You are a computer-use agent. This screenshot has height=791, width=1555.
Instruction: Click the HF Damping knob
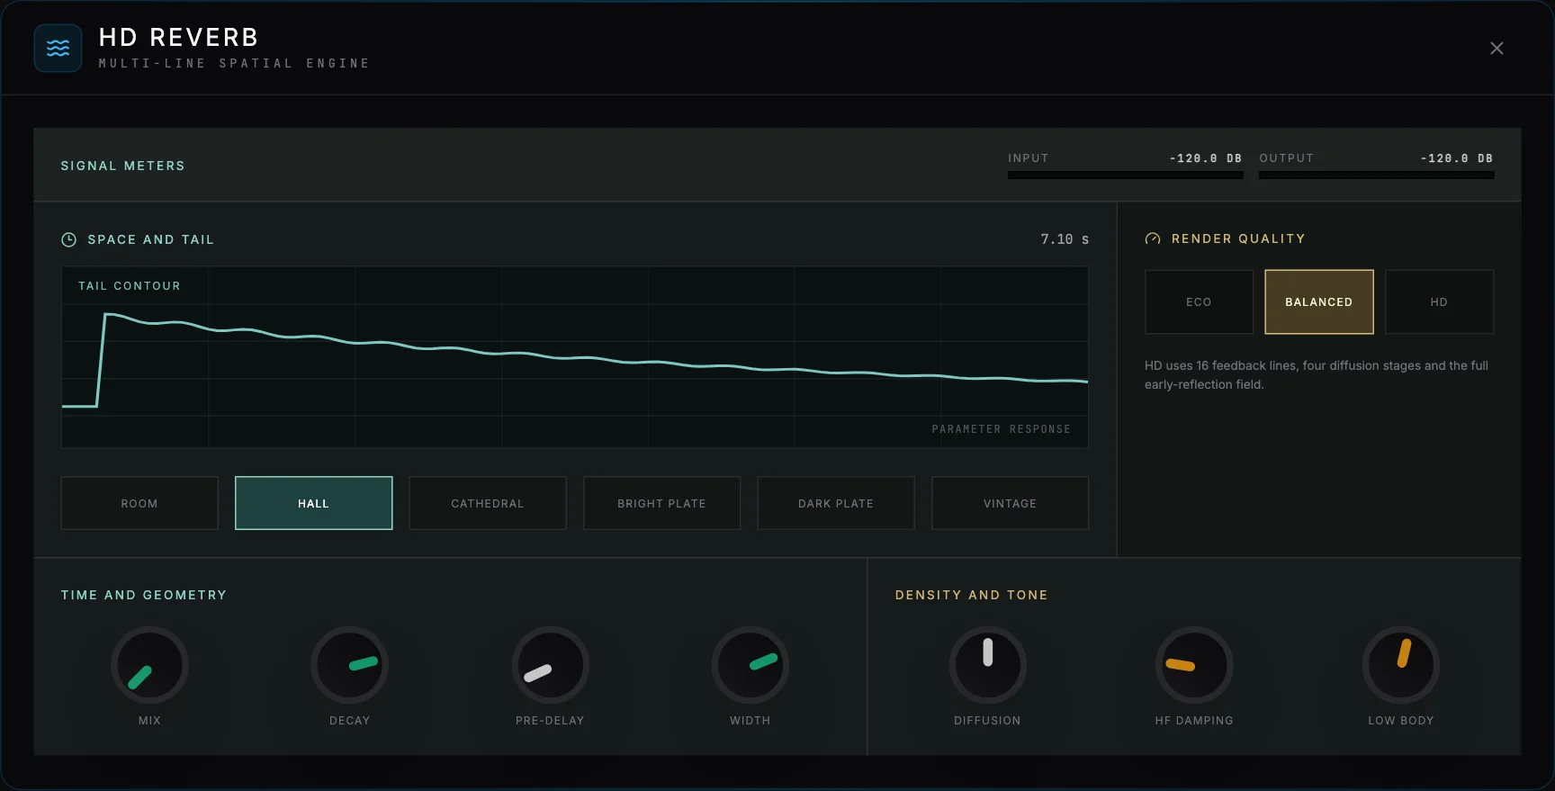coord(1194,665)
